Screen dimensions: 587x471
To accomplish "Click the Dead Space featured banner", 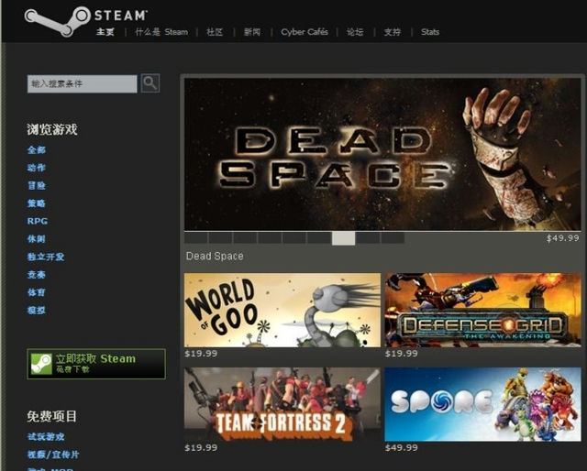I will click(383, 153).
